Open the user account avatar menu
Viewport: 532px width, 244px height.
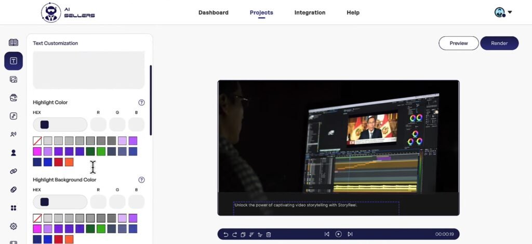click(503, 12)
